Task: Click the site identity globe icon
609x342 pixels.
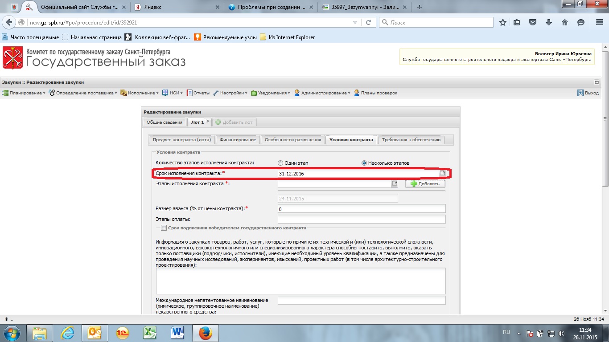Action: pyautogui.click(x=21, y=22)
